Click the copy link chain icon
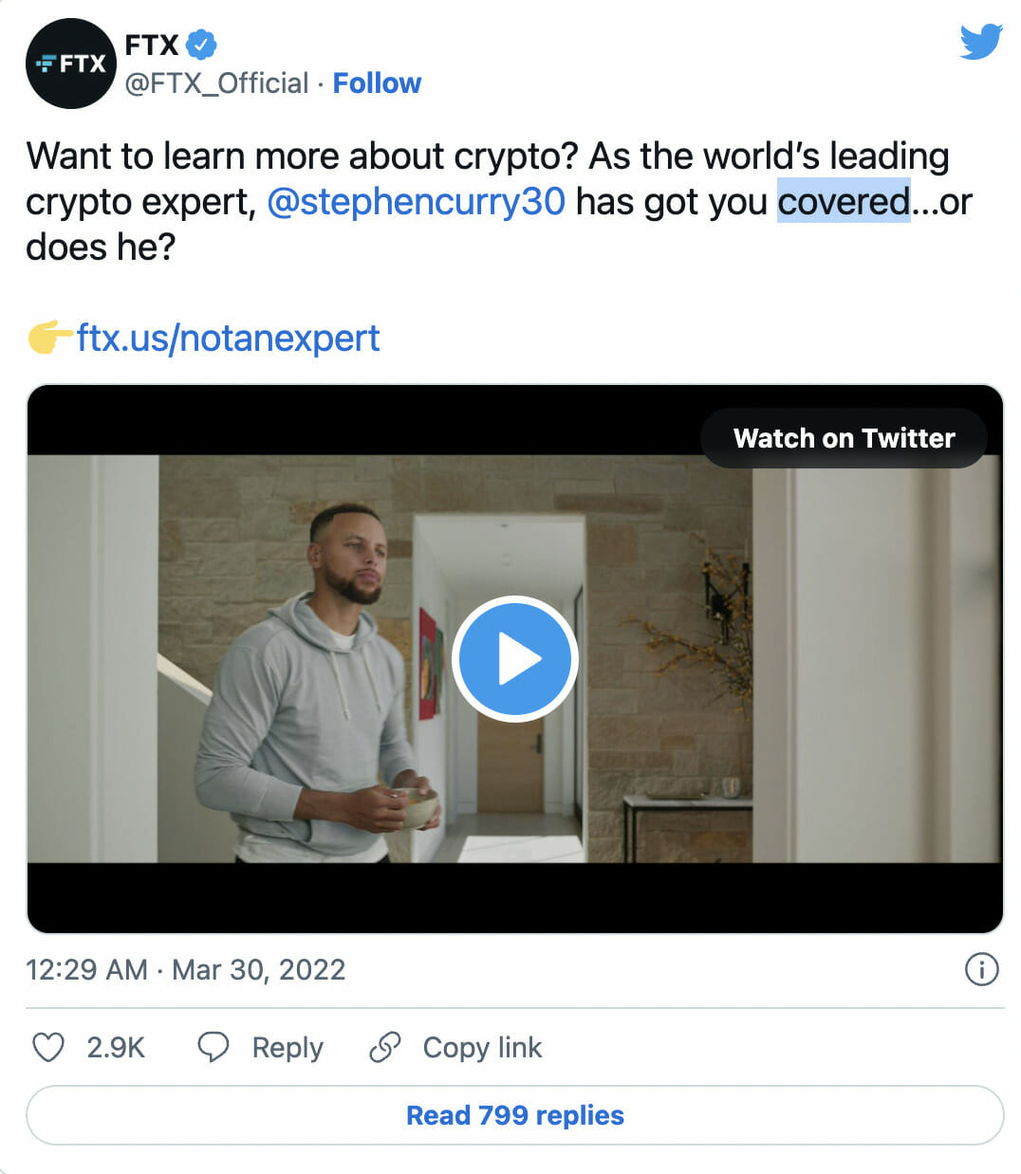The image size is (1021, 1174). [x=385, y=1047]
